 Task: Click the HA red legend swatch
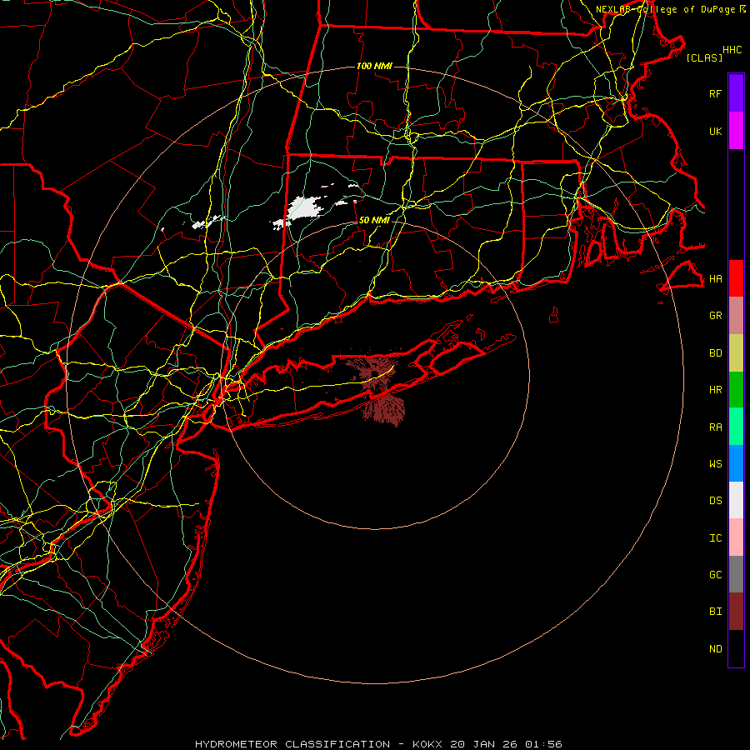pos(736,278)
